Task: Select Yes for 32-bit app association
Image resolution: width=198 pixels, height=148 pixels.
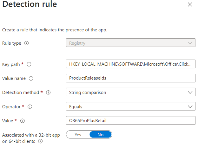Action: (x=78, y=135)
